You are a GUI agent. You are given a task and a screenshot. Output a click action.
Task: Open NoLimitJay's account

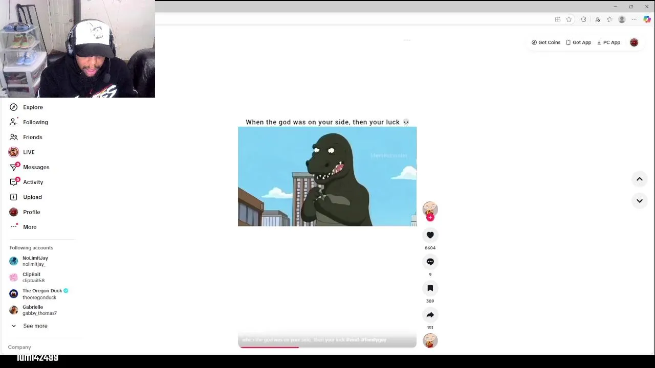tap(35, 261)
